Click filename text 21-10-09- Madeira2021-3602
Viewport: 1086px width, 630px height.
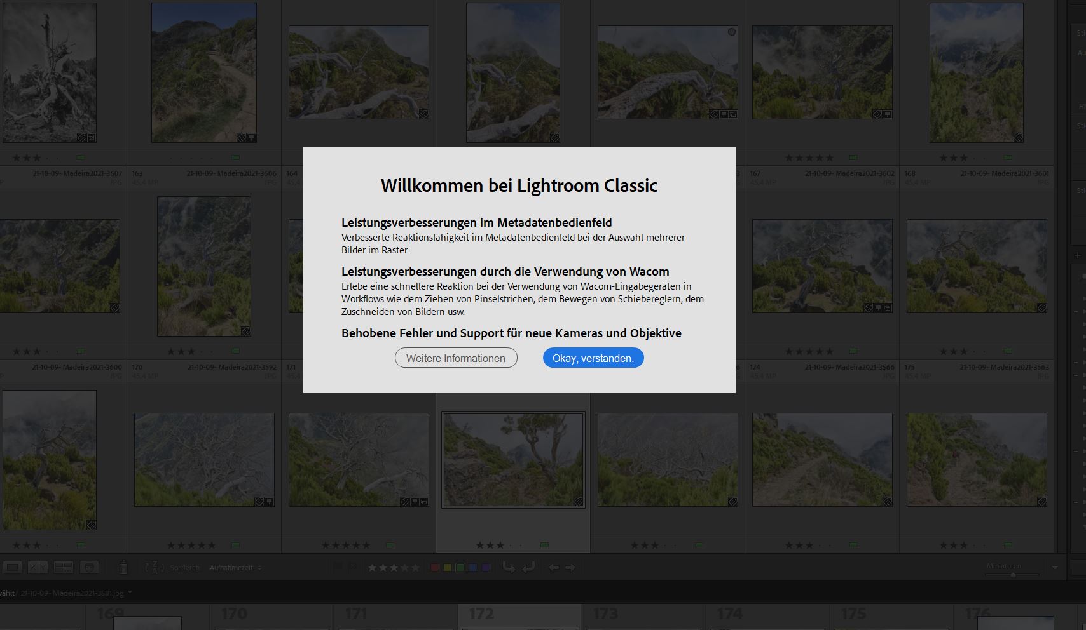849,173
